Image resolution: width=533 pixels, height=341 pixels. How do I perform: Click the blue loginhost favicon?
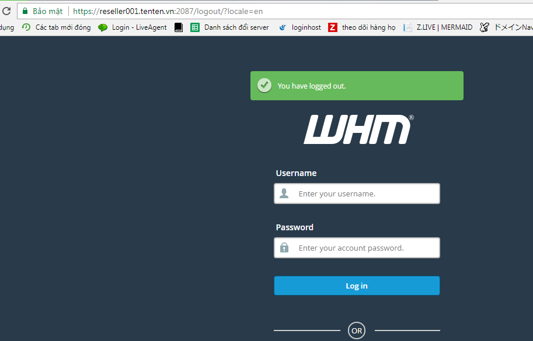tap(283, 27)
